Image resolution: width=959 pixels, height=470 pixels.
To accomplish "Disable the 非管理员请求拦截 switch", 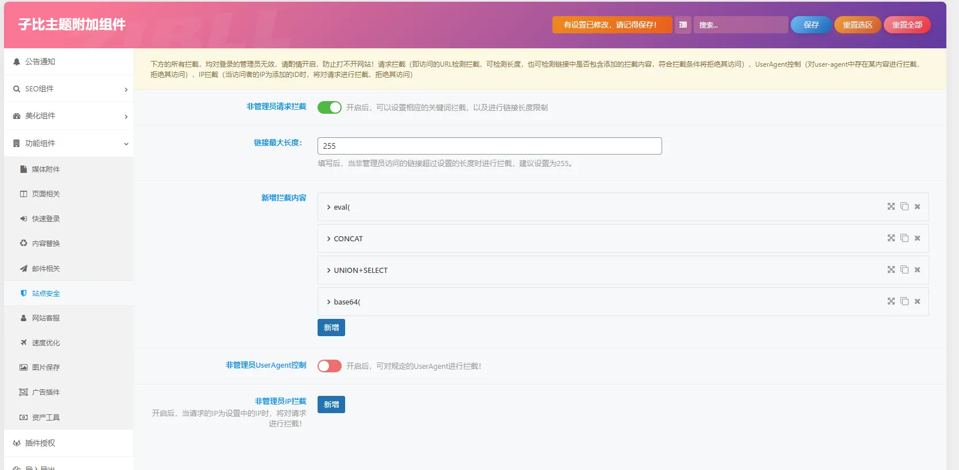I will (330, 107).
